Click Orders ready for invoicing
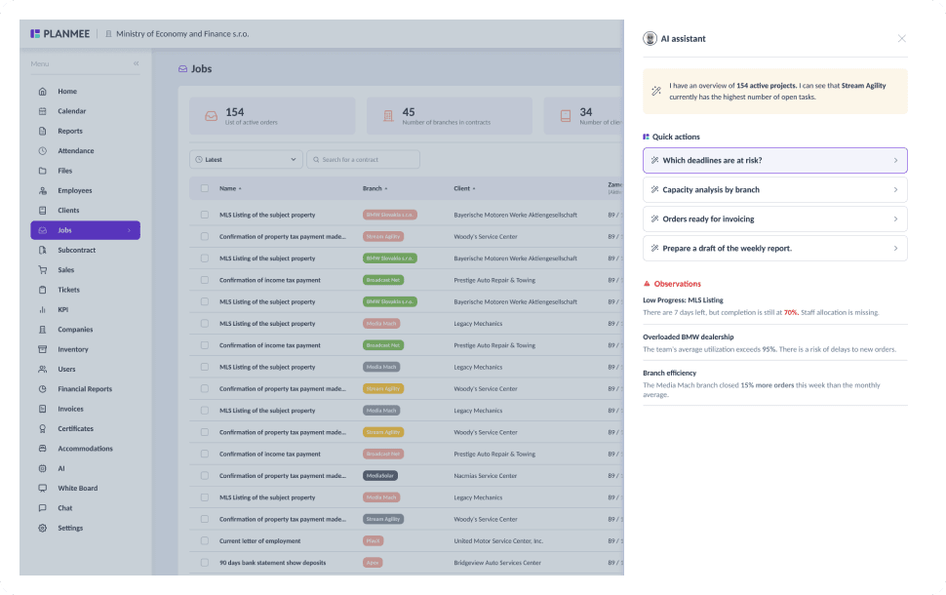Viewport: 946px width, 595px height. 774,219
